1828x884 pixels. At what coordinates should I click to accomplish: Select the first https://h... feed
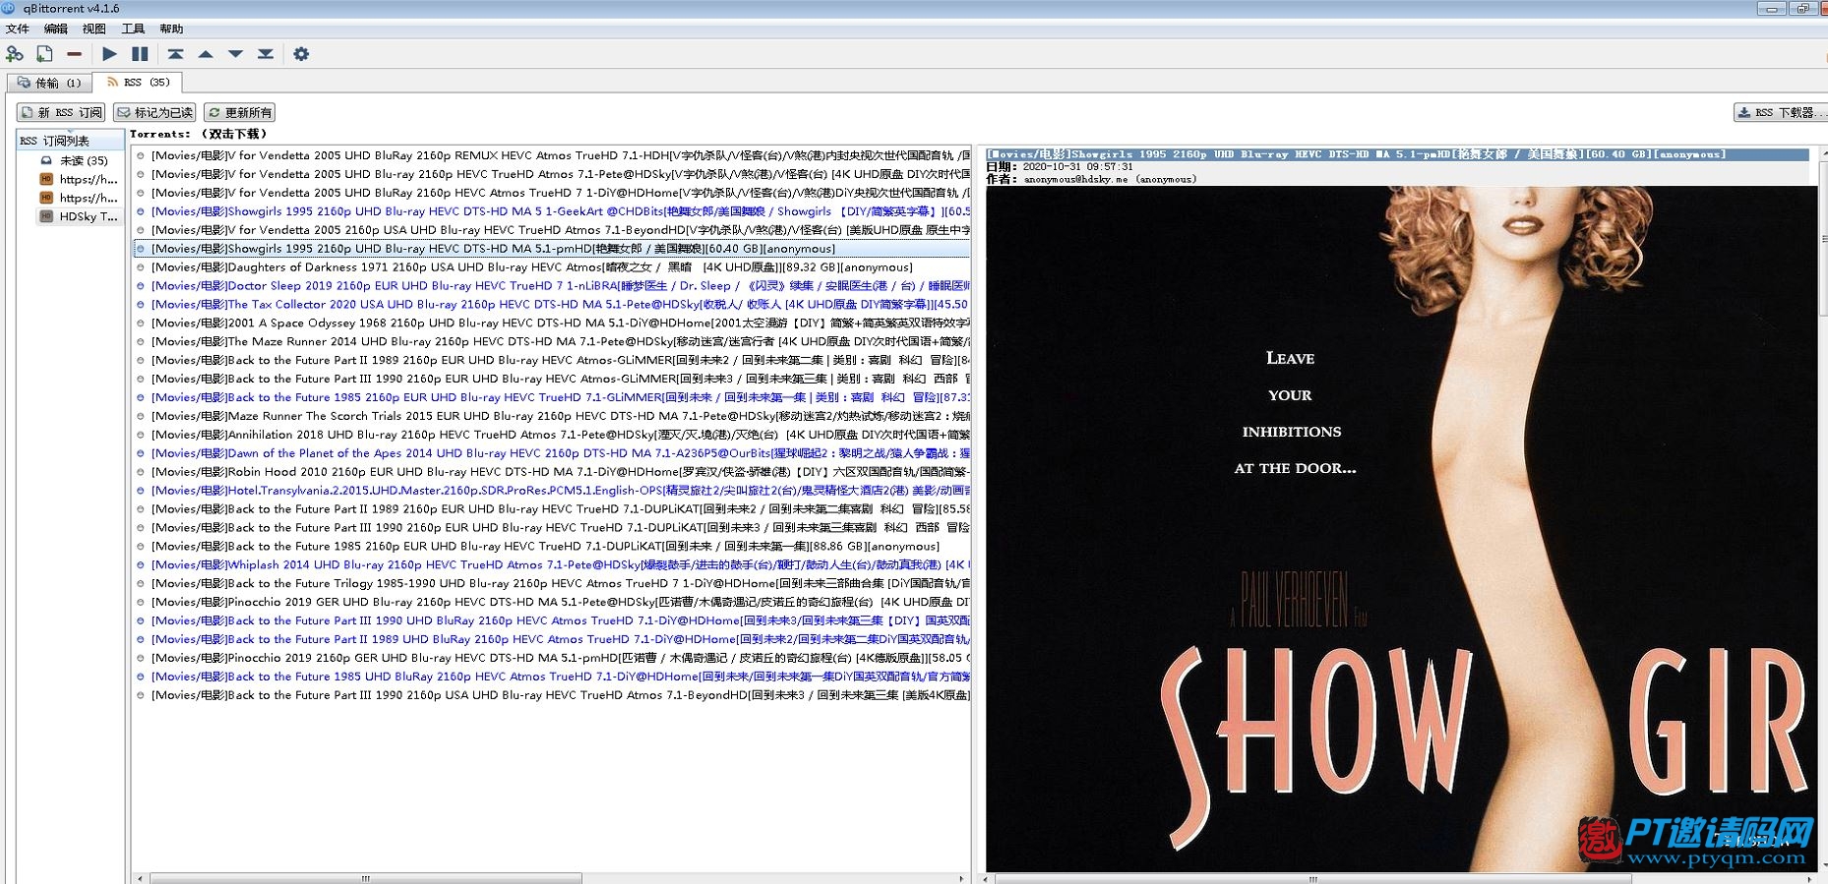[x=79, y=179]
